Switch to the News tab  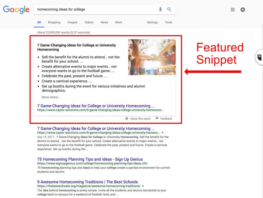pyautogui.click(x=104, y=22)
